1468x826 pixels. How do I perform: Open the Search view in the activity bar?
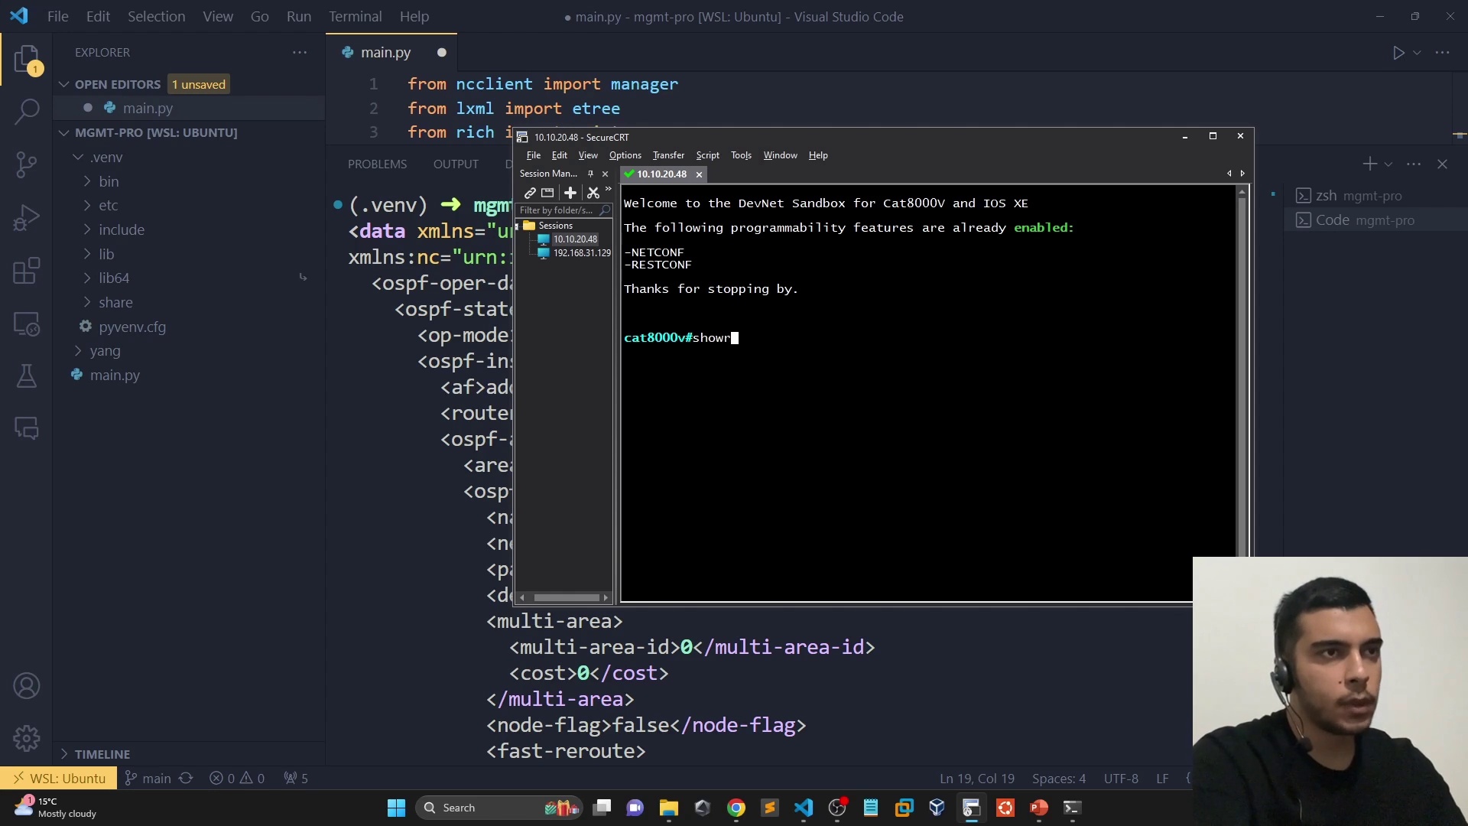tap(27, 112)
